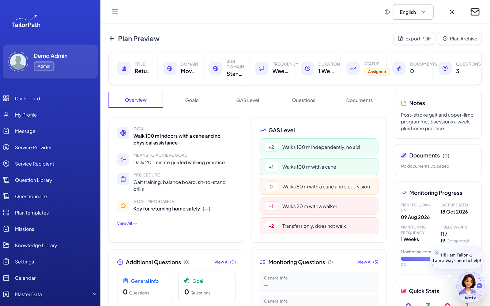Switch to the Overview tab
This screenshot has height=306, width=490.
coord(136,100)
